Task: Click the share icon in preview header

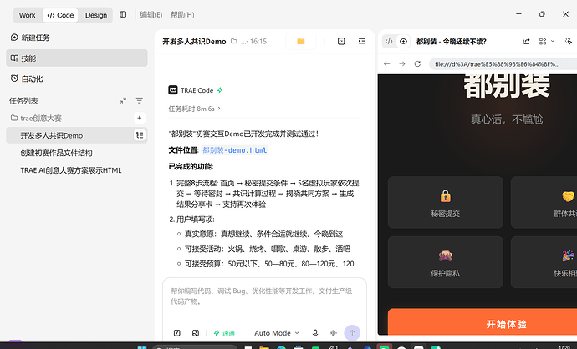Action: coord(526,41)
